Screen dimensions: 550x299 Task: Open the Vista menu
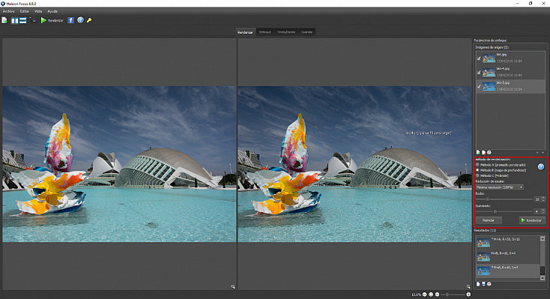coord(38,11)
